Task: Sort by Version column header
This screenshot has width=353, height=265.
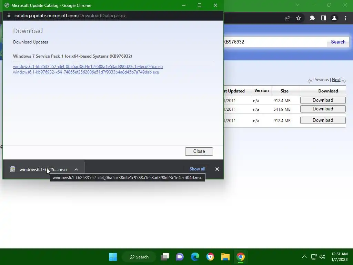Action: [x=261, y=90]
